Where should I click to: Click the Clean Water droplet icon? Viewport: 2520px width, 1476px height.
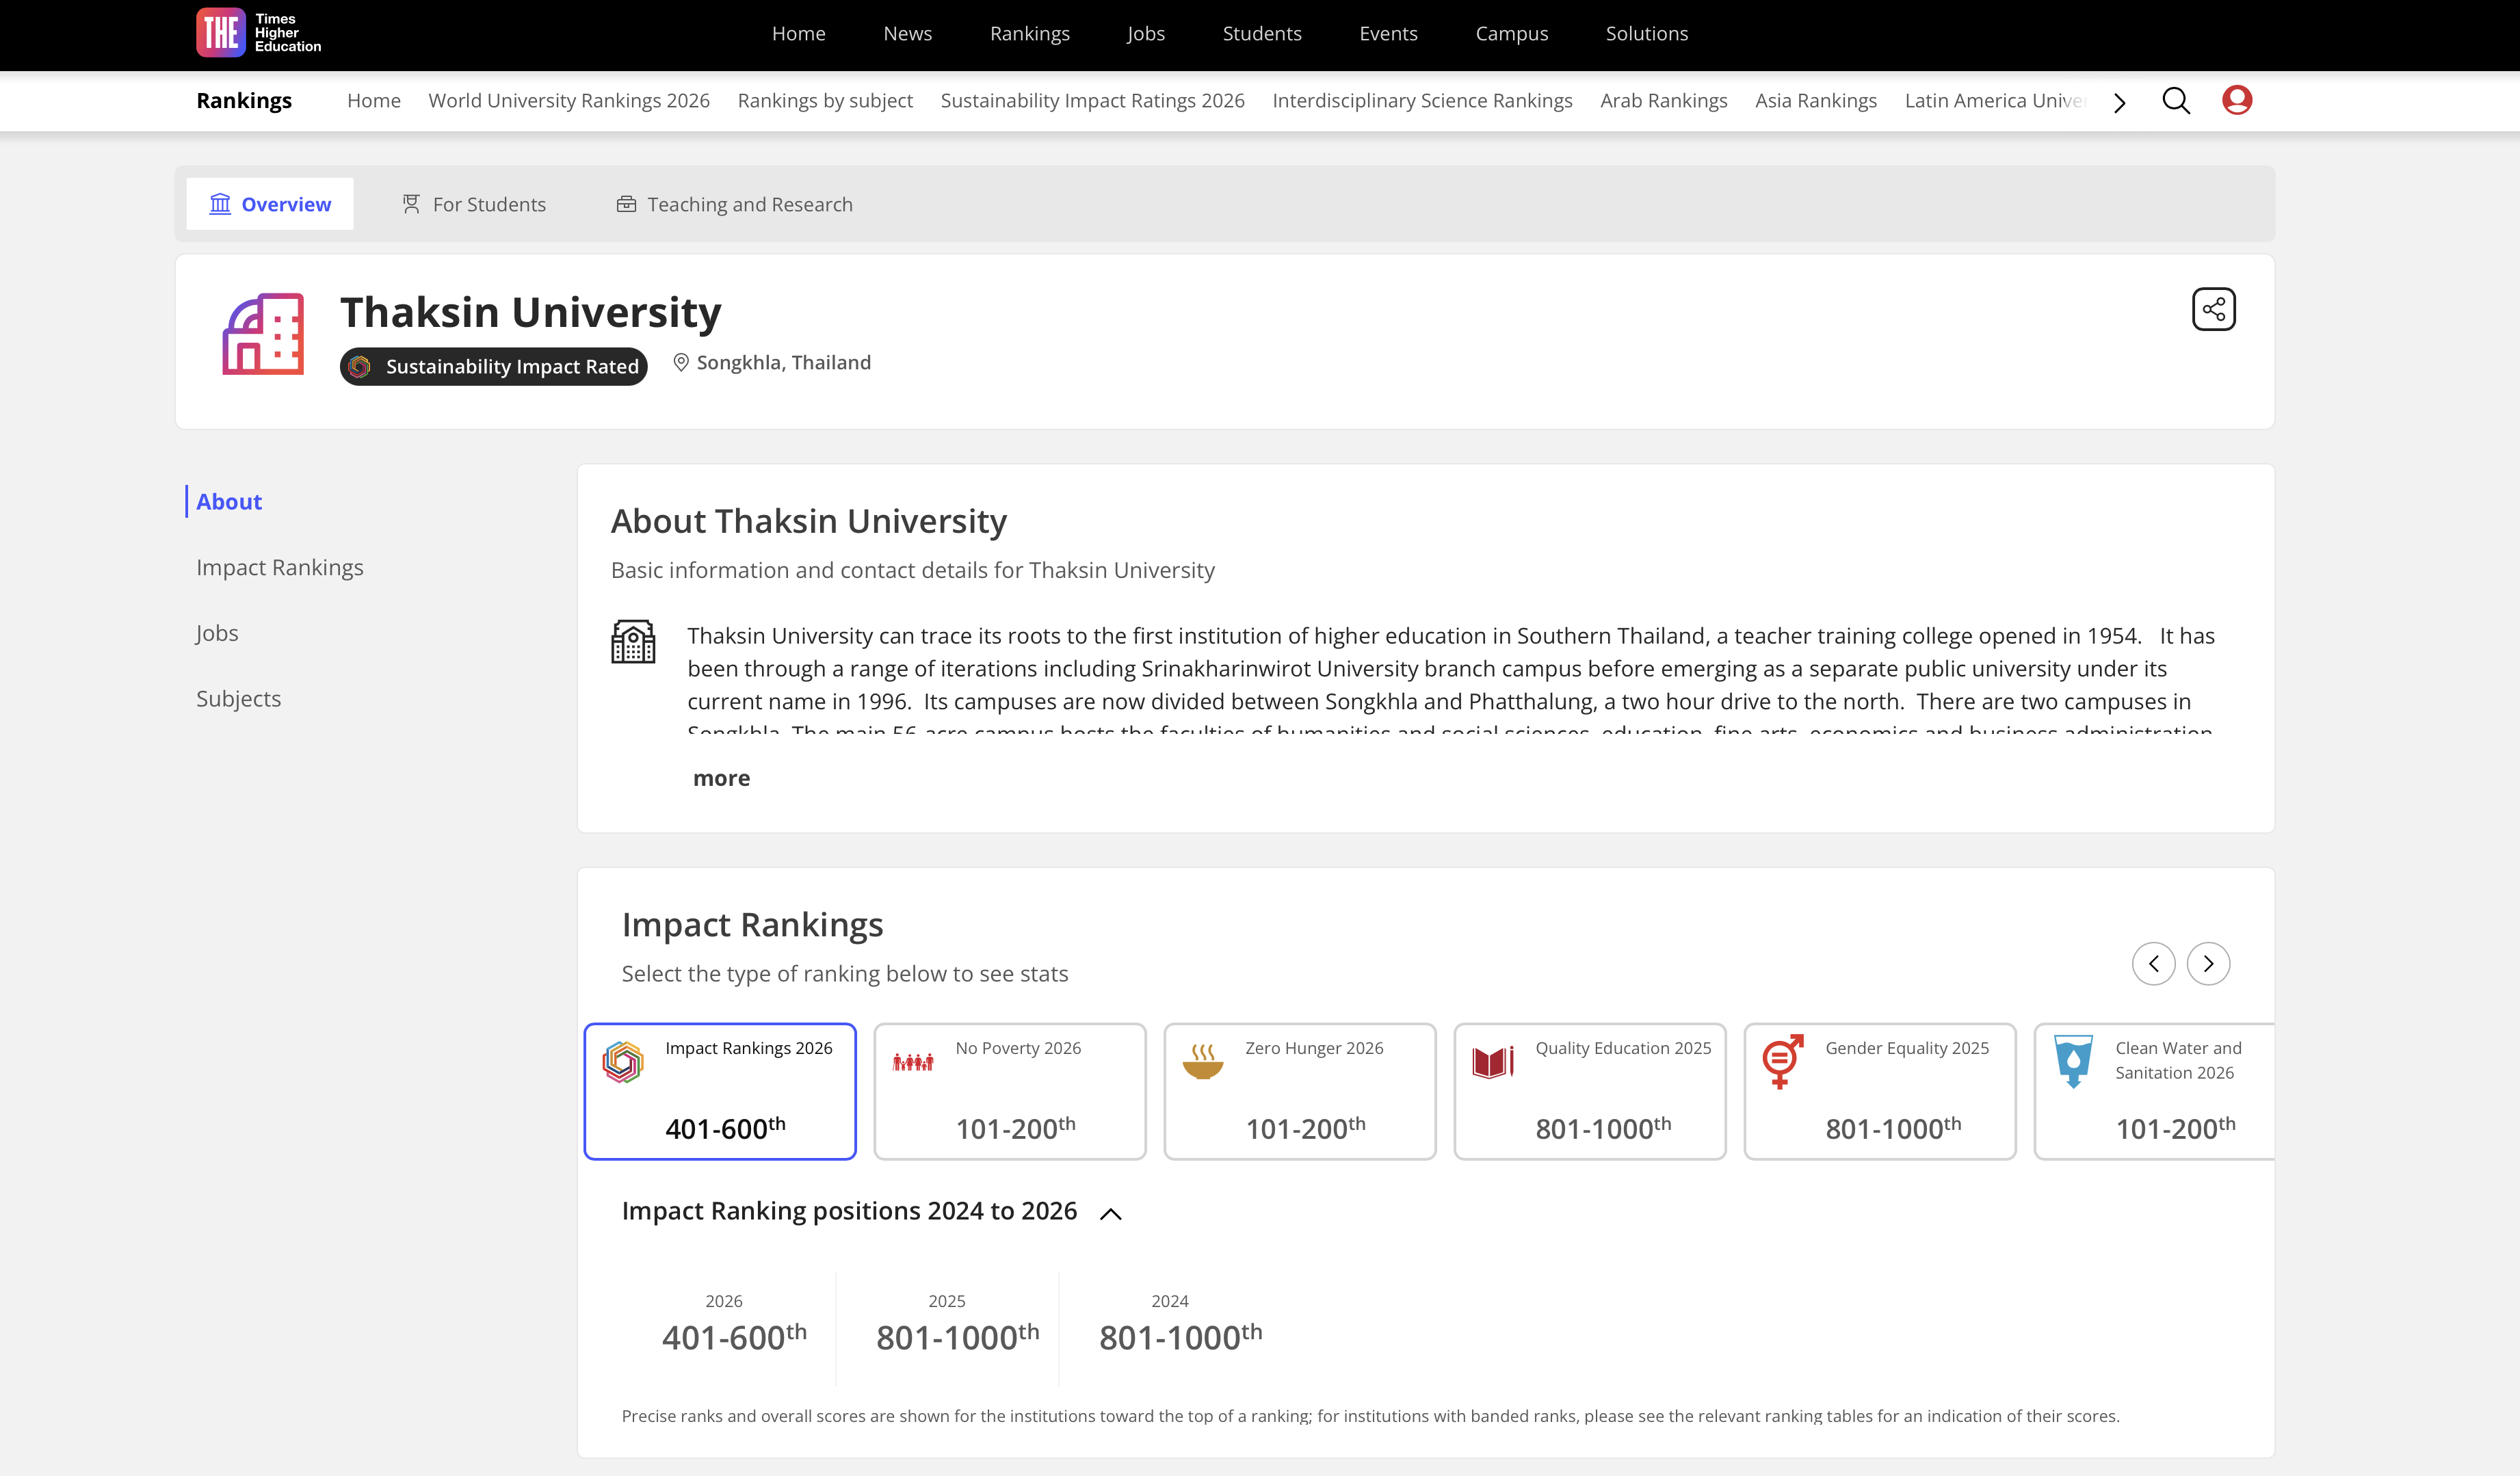[2073, 1061]
